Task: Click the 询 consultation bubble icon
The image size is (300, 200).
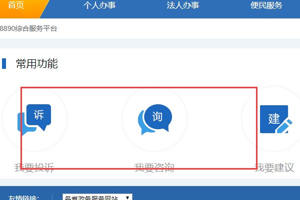Action: (155, 120)
